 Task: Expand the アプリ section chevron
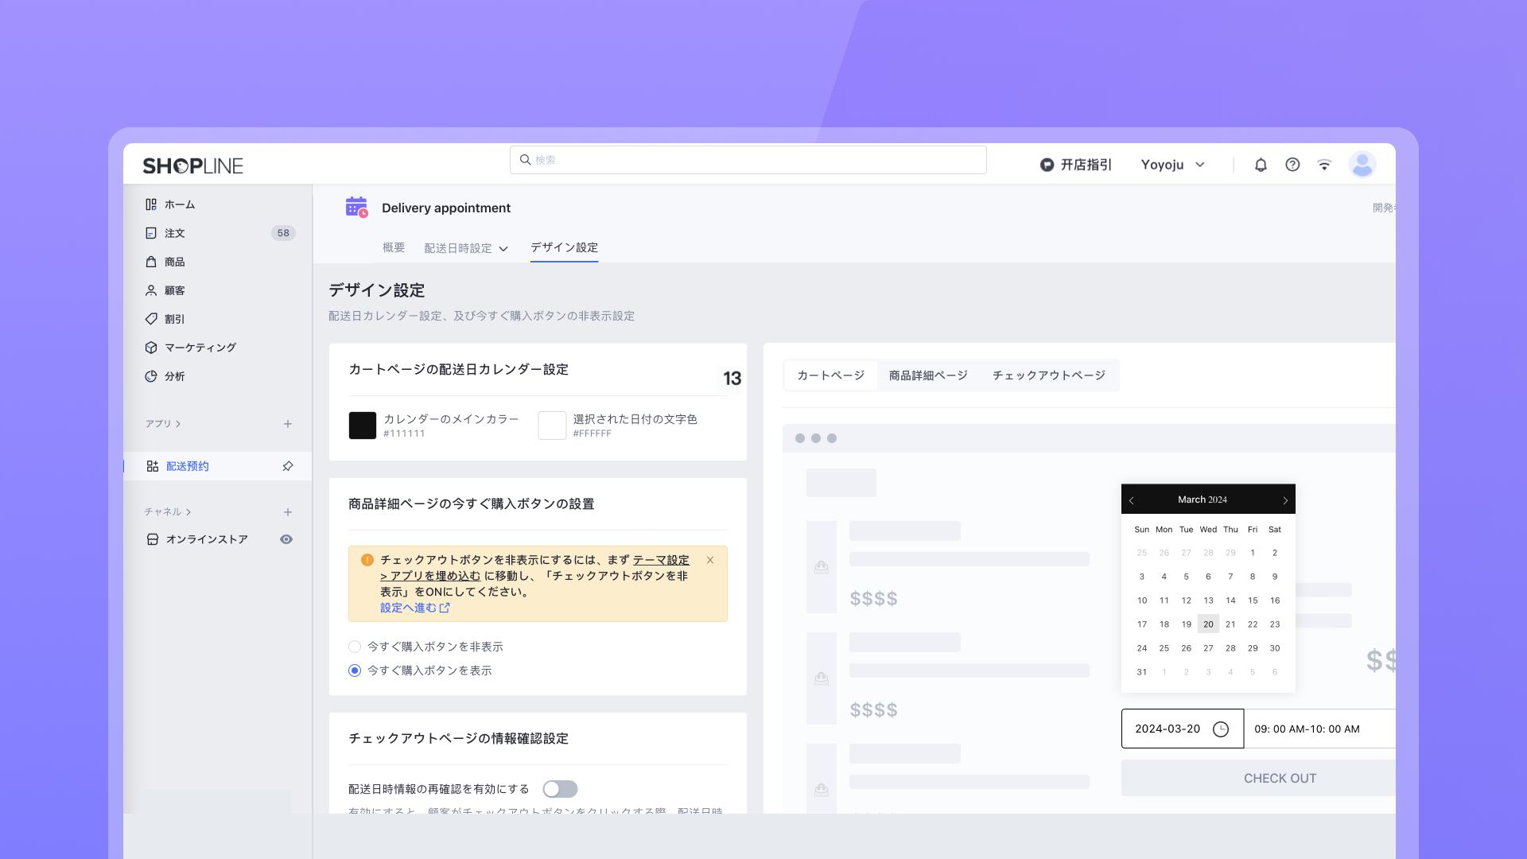[178, 424]
